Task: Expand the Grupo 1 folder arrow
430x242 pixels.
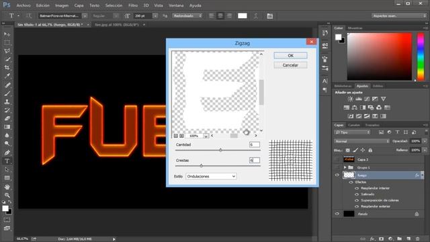Action: 345,167
